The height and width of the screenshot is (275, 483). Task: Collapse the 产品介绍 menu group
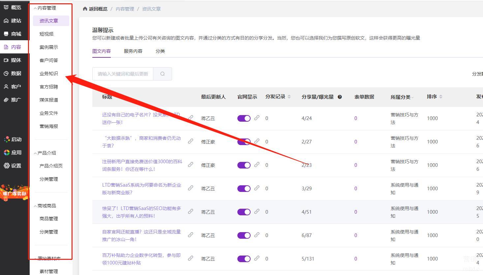point(35,153)
